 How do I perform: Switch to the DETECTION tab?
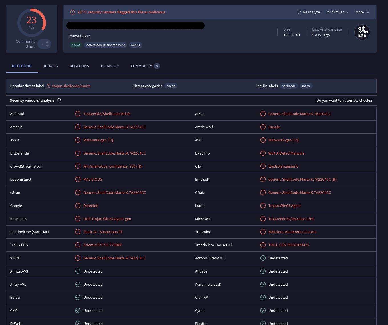tap(22, 66)
